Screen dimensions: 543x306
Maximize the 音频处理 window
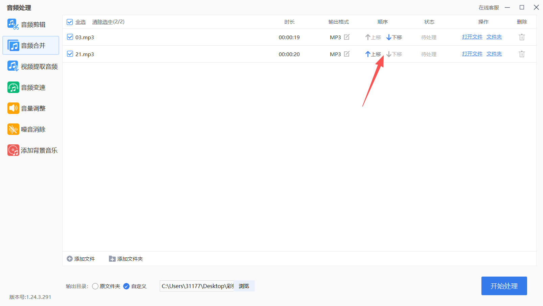click(522, 7)
